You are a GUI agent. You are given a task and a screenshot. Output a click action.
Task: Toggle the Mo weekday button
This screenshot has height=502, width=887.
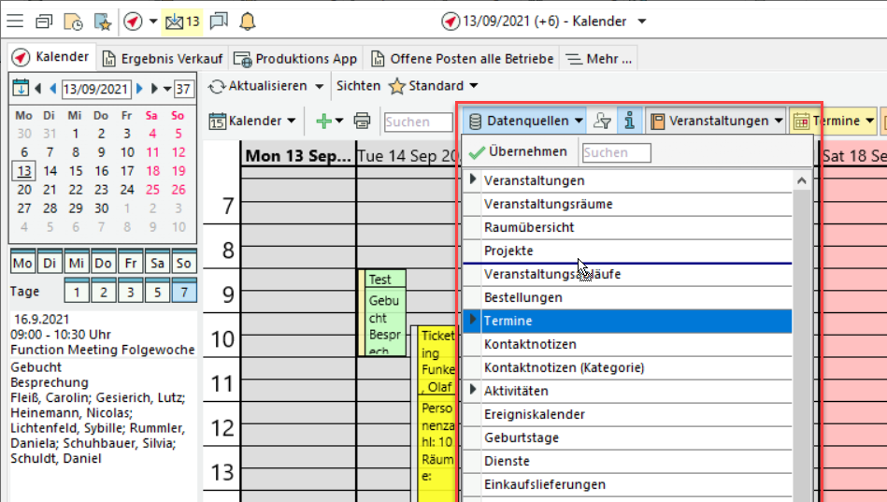pos(23,263)
